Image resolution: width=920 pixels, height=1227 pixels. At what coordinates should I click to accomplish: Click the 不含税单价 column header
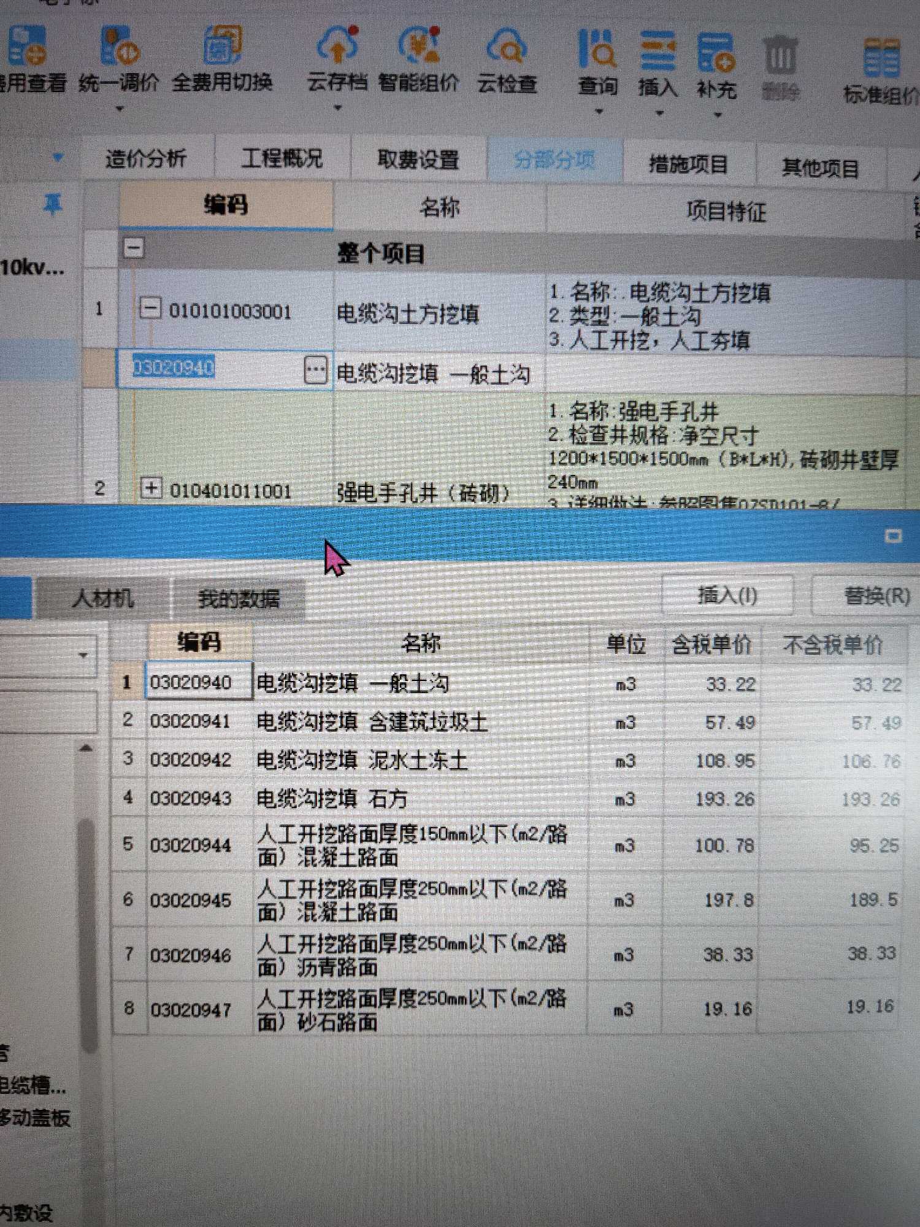point(833,645)
